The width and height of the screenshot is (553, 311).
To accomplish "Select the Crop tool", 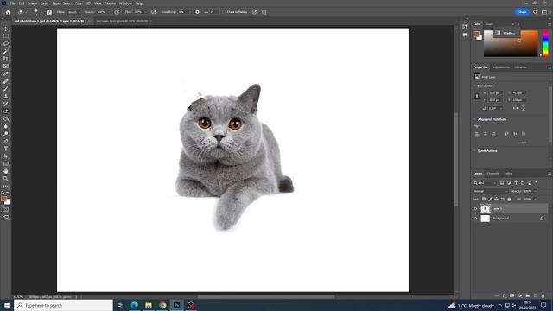I will (6, 59).
